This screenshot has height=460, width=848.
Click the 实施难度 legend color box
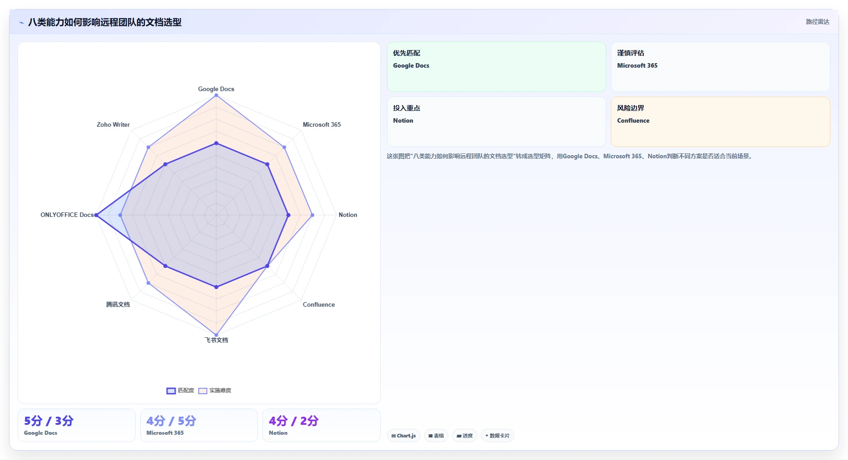[203, 391]
